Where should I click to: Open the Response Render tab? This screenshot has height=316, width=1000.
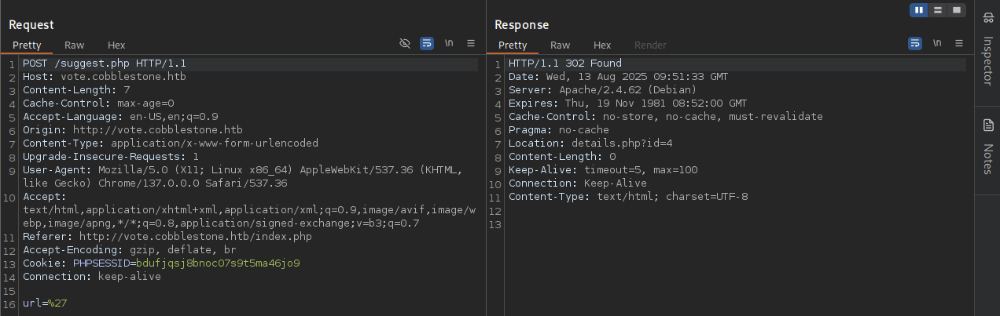(650, 45)
